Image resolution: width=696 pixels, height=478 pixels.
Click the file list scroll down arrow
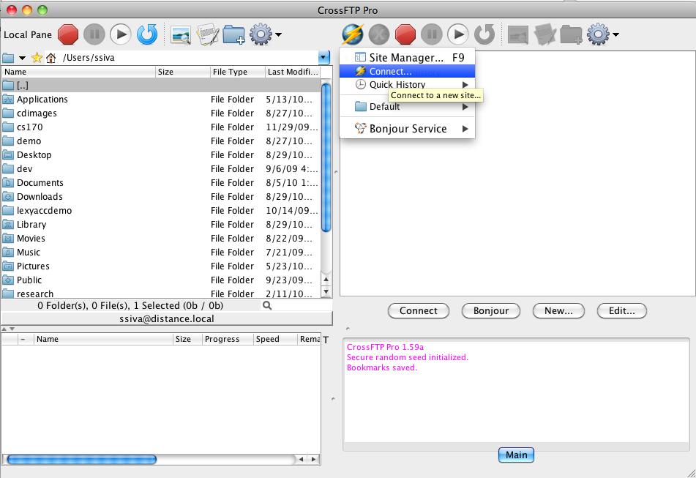tap(326, 291)
